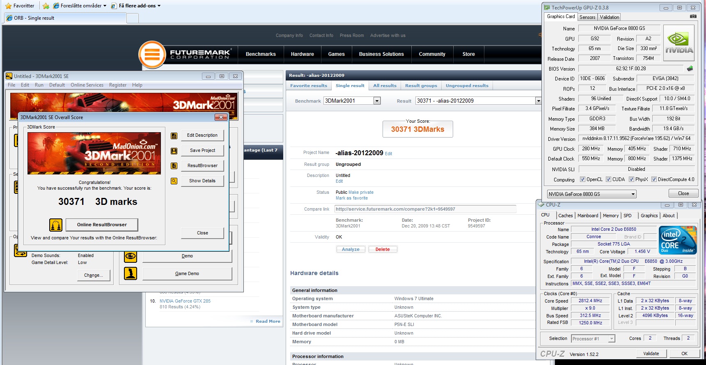Open the Benchmark 3DMark2001 dropdown
706x365 pixels.
point(377,101)
